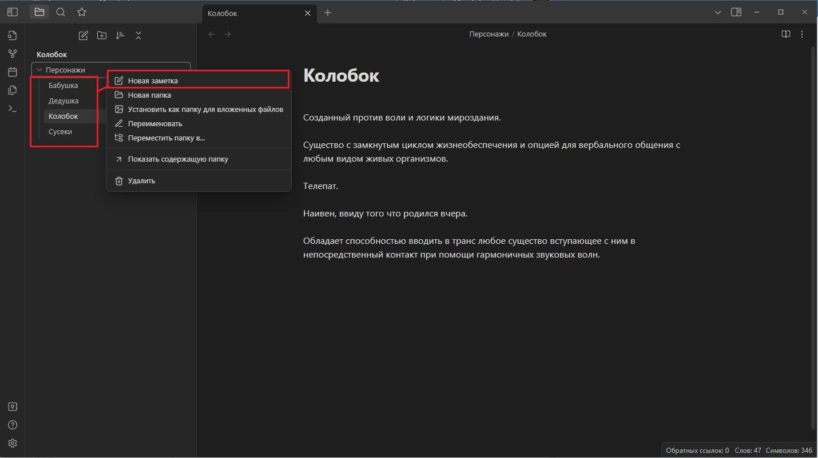The image size is (818, 458).
Task: Switch to reading view book icon
Action: pos(786,34)
